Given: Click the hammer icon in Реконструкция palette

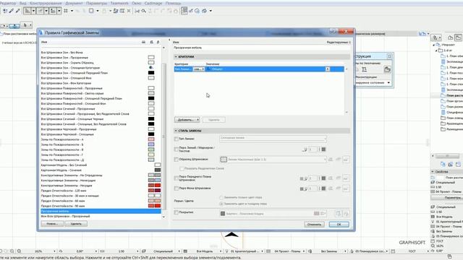Looking at the screenshot, I should (x=364, y=69).
